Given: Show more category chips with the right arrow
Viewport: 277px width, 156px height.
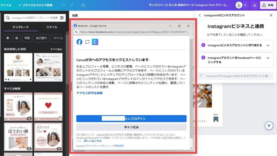Looking at the screenshot, I should (61, 38).
